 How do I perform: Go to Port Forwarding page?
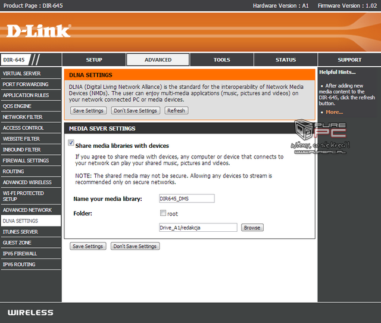[x=30, y=85]
